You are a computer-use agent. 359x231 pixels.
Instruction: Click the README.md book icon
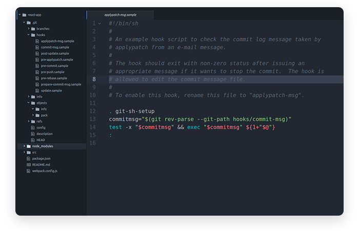coord(28,164)
